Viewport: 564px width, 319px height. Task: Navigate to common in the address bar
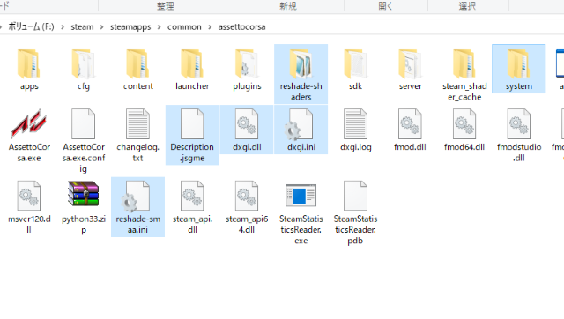tap(184, 27)
